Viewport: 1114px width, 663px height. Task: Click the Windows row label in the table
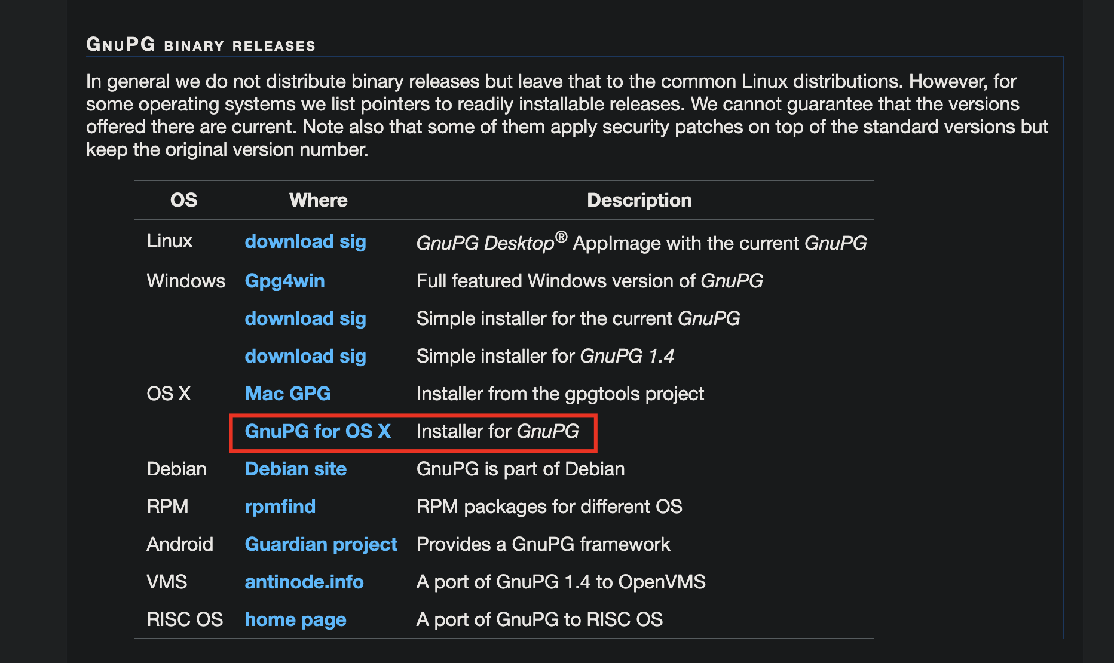(x=185, y=281)
